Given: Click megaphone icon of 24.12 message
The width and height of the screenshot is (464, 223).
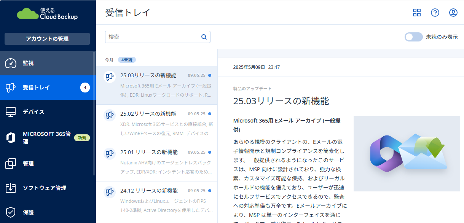Looking at the screenshot, I should [x=110, y=192].
